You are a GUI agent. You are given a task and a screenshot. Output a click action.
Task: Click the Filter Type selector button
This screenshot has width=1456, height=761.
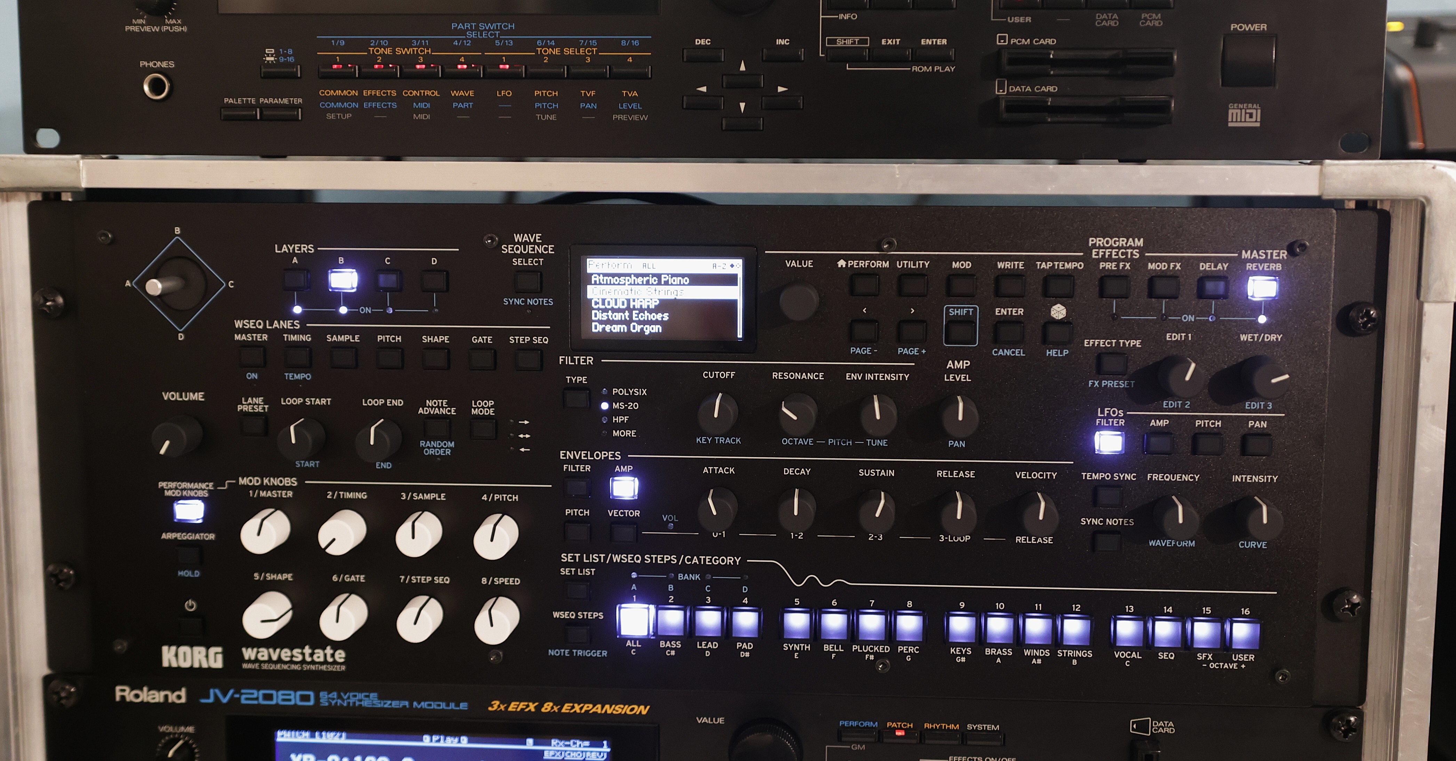[x=576, y=399]
